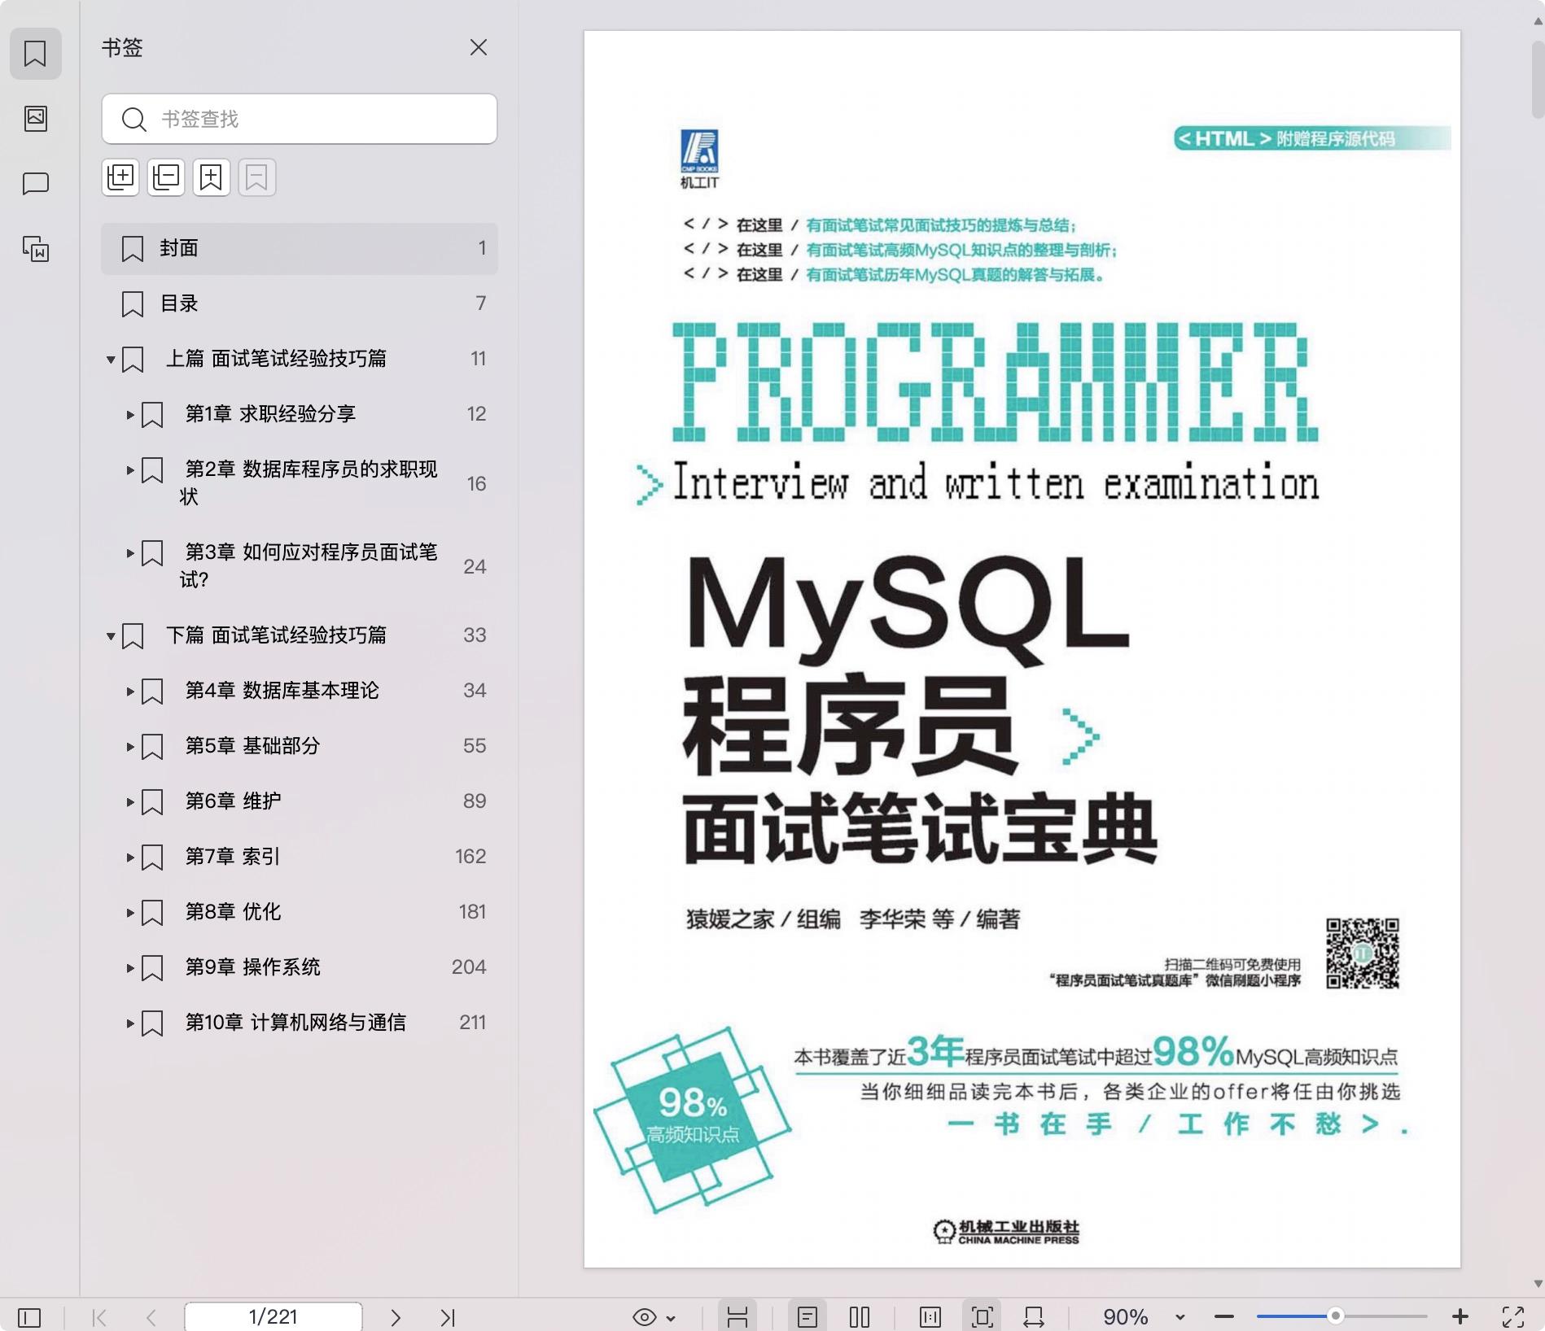1545x1331 pixels.
Task: Open the thumbnails panel icon in sidebar
Action: (x=35, y=119)
